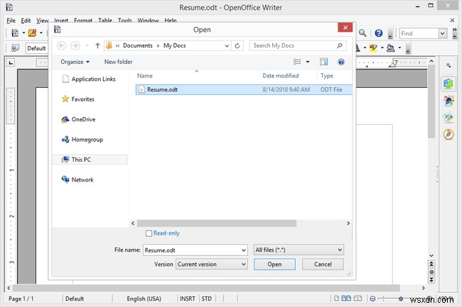Open the recent locations dropdown arrow
The width and height of the screenshot is (462, 307).
[x=87, y=45]
